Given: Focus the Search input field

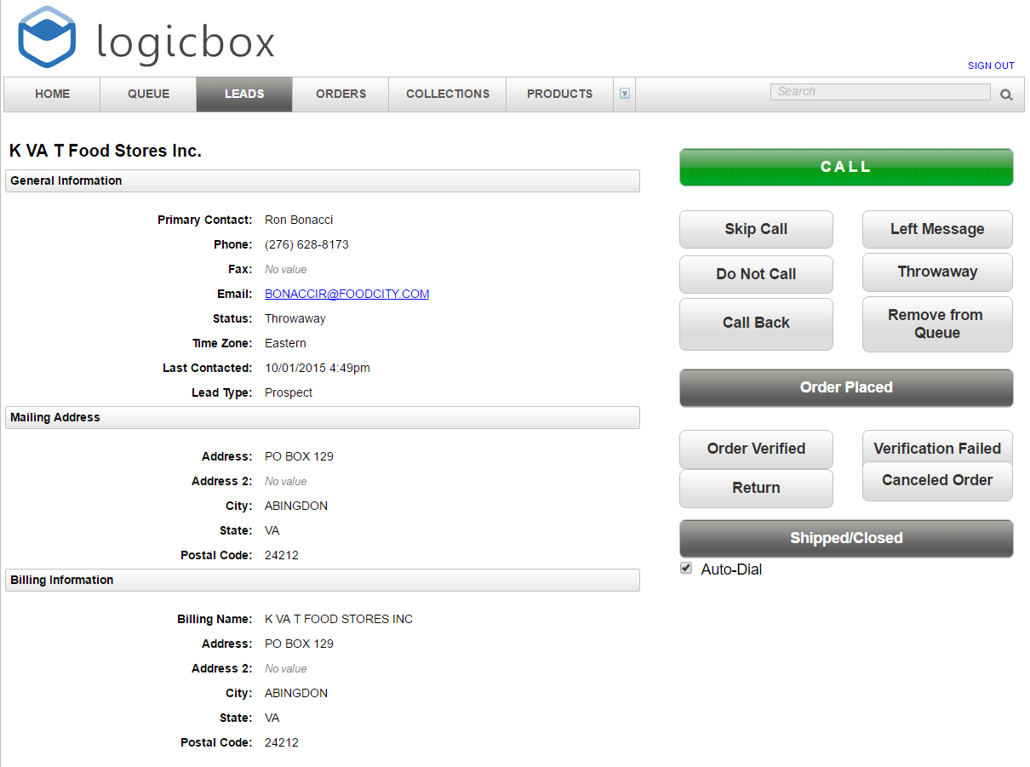Looking at the screenshot, I should click(880, 92).
